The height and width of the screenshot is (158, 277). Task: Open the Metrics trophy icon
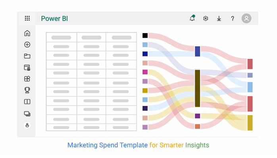[27, 90]
